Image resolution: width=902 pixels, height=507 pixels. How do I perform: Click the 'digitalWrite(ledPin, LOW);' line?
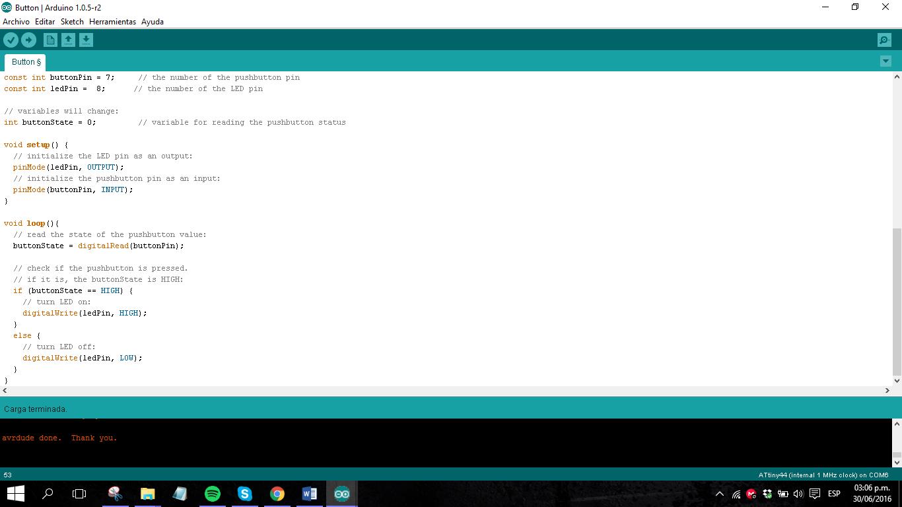[x=83, y=358]
